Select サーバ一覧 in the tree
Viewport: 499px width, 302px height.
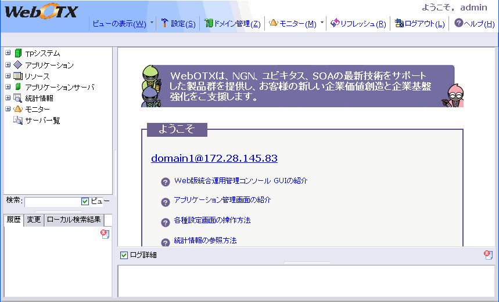coord(42,121)
